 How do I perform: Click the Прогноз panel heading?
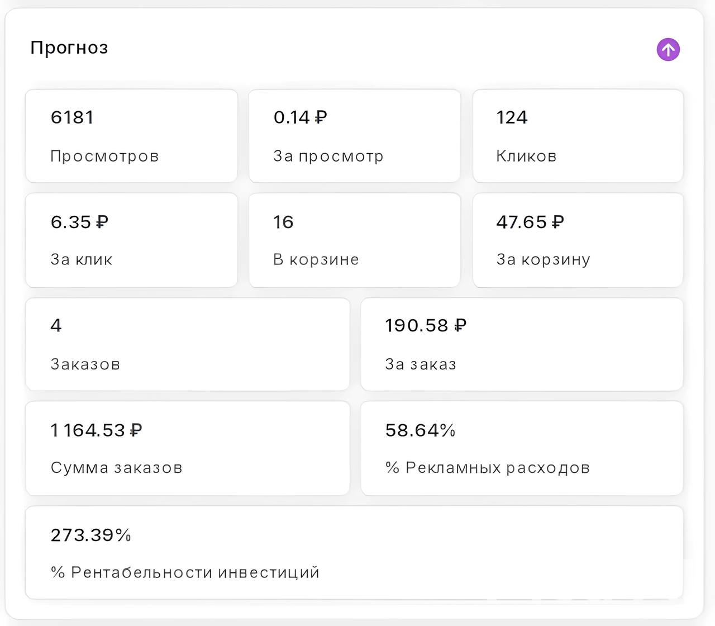click(69, 48)
